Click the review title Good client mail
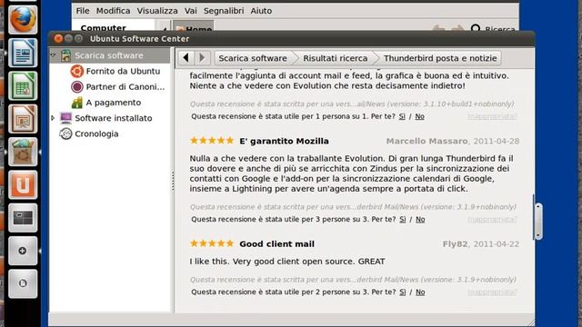The width and height of the screenshot is (582, 327). pos(276,244)
